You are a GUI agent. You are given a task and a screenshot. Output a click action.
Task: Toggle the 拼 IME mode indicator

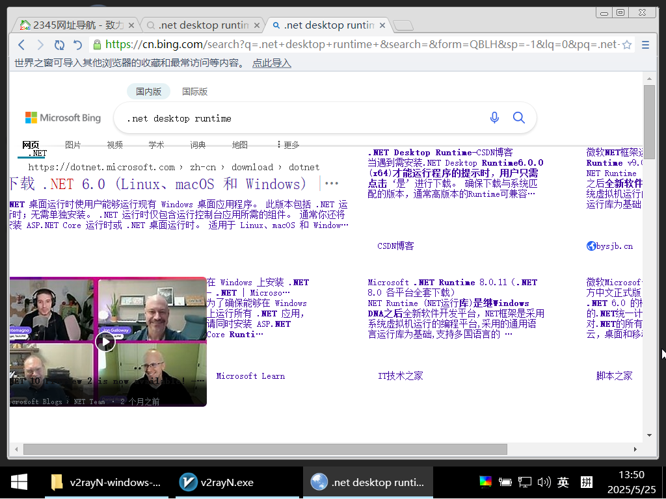pos(587,481)
